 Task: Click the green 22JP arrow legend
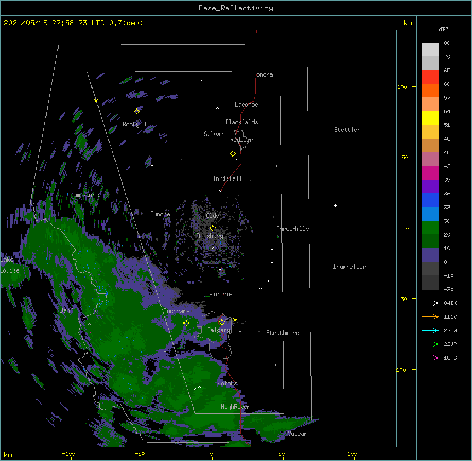(430, 344)
